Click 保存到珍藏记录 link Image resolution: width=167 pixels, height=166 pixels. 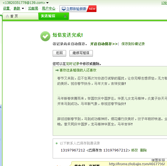pyautogui.click(x=133, y=44)
